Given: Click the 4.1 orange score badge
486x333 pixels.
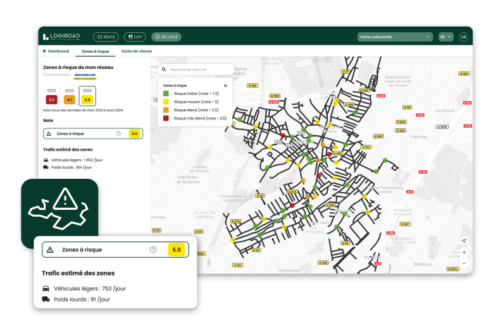Looking at the screenshot, I should click(x=70, y=100).
